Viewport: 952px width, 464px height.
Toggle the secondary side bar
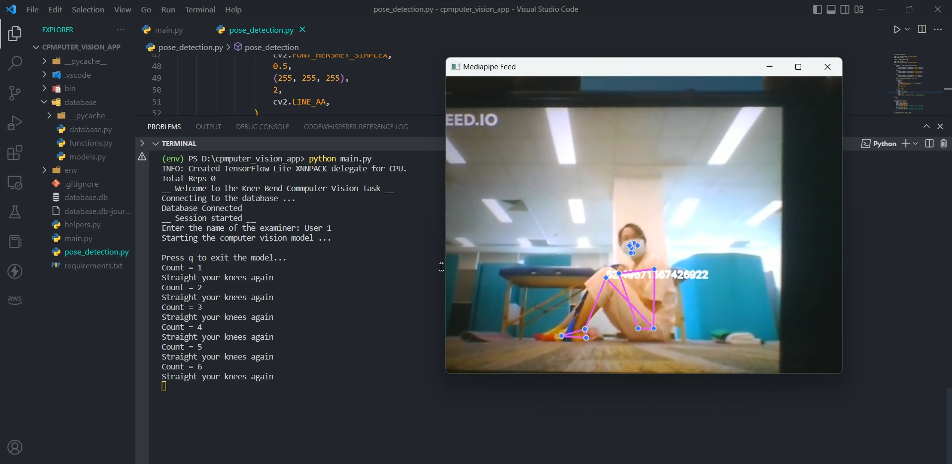844,9
